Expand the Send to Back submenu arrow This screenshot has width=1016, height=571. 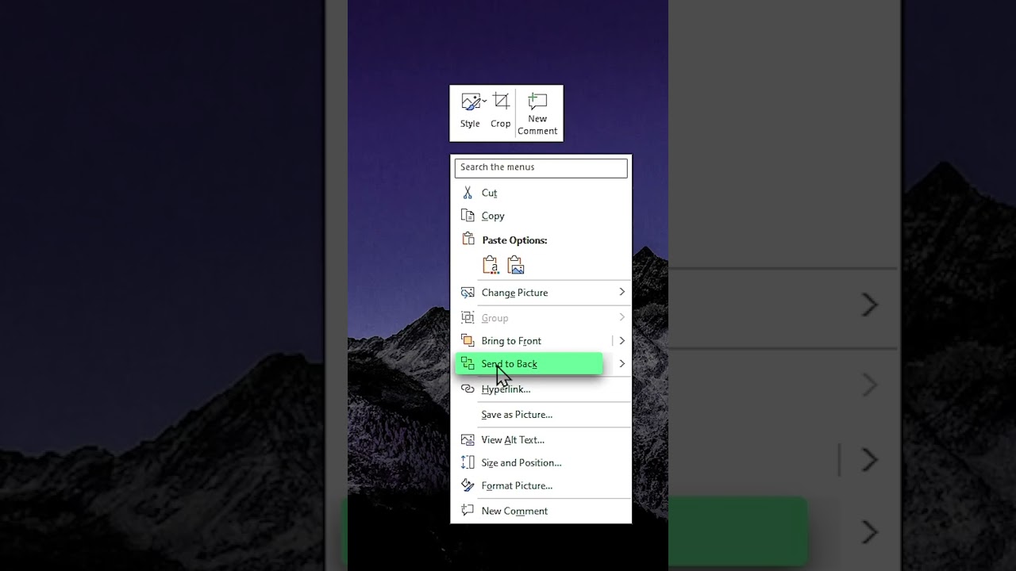[x=622, y=364]
